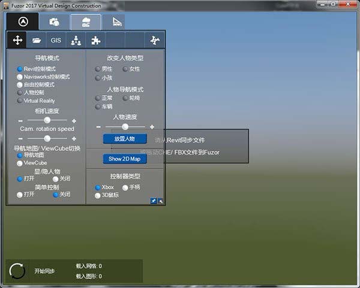The height and width of the screenshot is (288, 360).
Task: Select the puzzle piece plugin icon
Action: point(95,40)
